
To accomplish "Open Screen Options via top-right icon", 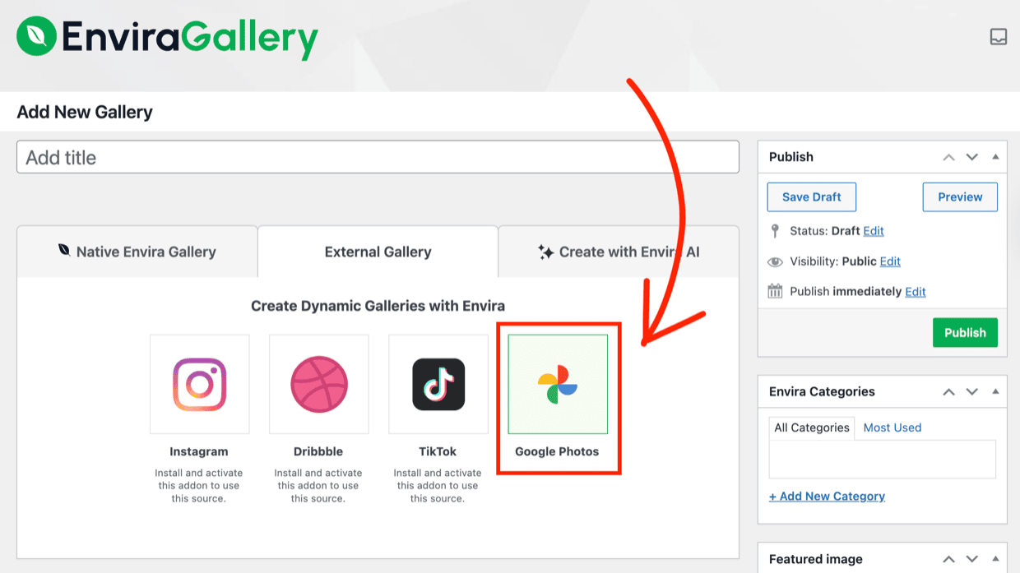I will (998, 37).
